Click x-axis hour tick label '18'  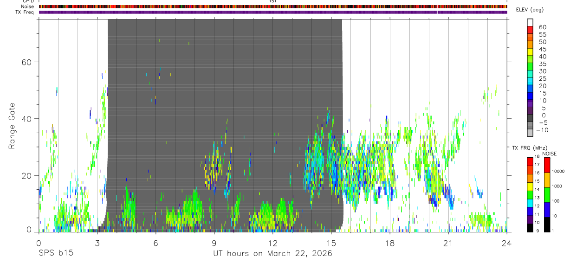(x=389, y=243)
